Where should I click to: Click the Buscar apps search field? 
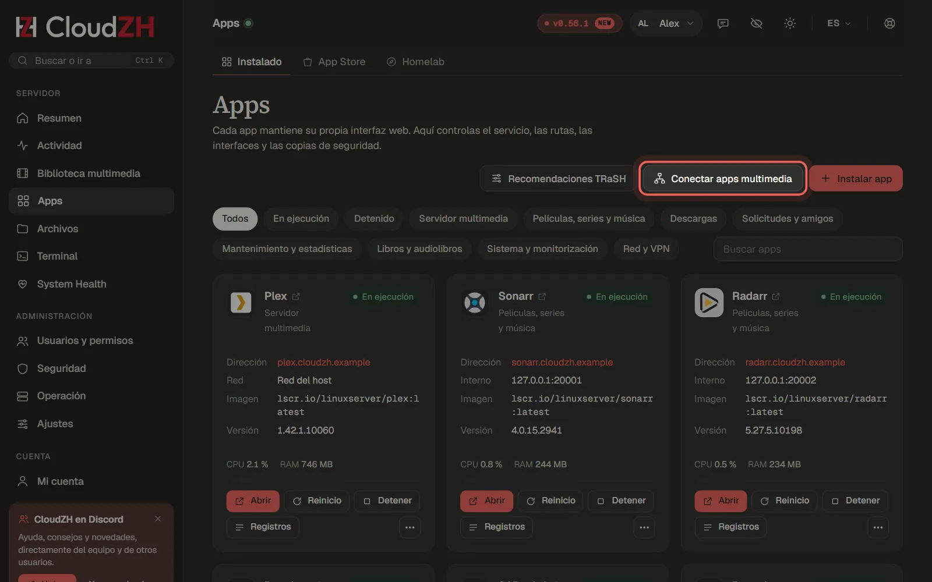[808, 249]
